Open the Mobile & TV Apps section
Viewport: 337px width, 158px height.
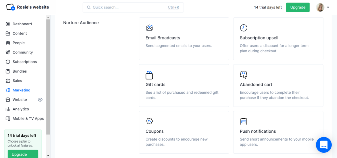28,119
